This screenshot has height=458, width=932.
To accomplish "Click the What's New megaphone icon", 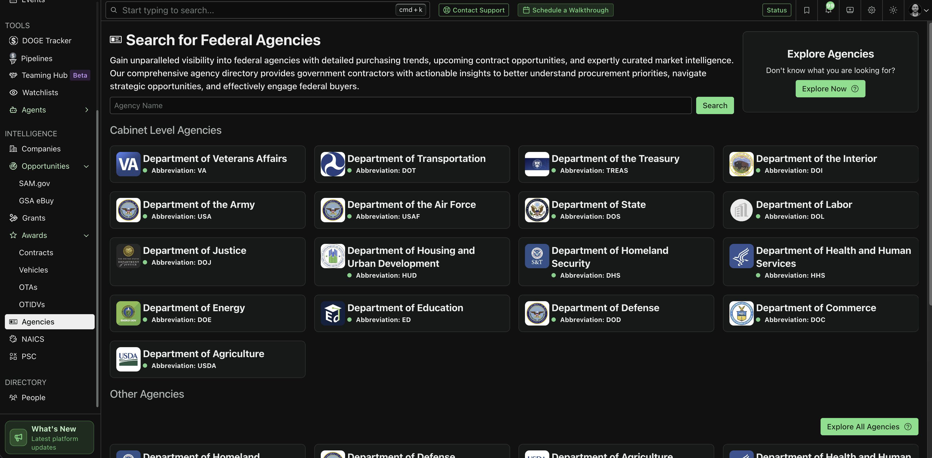I will pyautogui.click(x=18, y=438).
